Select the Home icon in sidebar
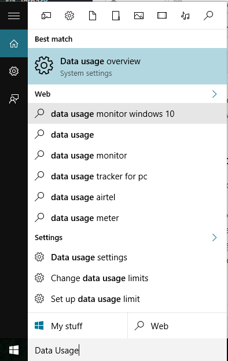Image resolution: width=228 pixels, height=361 pixels. pos(14,43)
